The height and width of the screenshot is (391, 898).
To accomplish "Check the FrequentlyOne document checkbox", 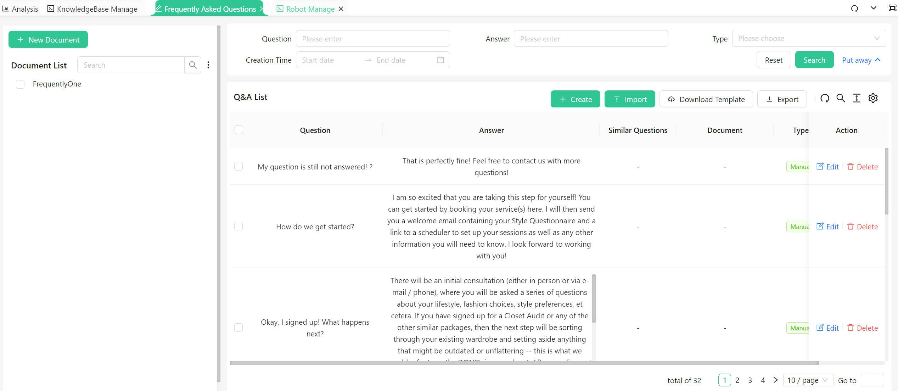I will [x=20, y=84].
